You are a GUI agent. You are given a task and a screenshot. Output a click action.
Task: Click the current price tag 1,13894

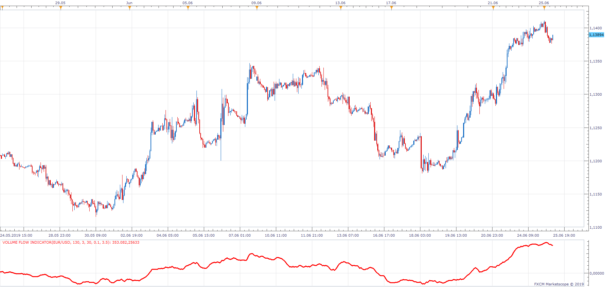(596, 35)
